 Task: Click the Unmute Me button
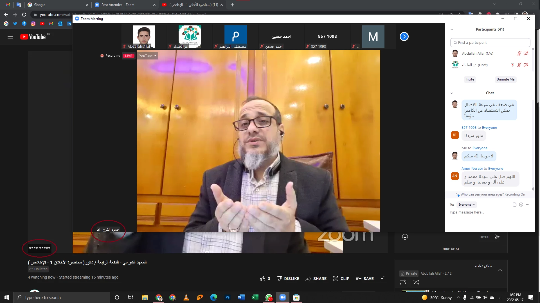coord(505,79)
